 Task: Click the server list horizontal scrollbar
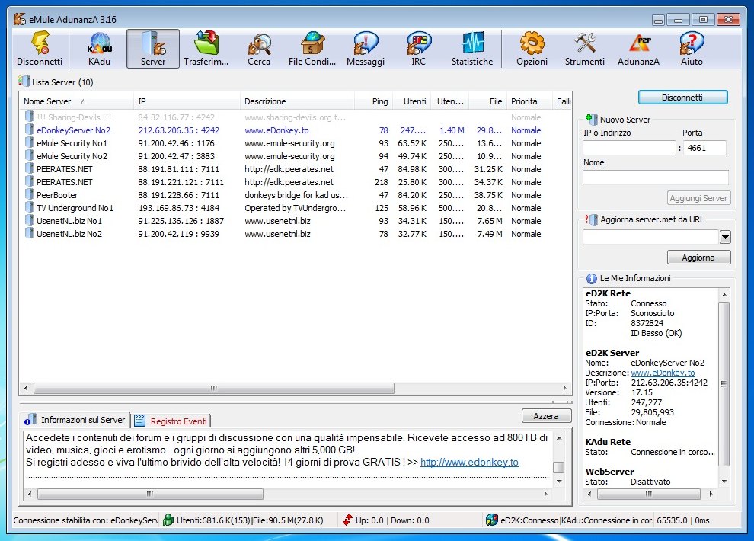[x=213, y=388]
